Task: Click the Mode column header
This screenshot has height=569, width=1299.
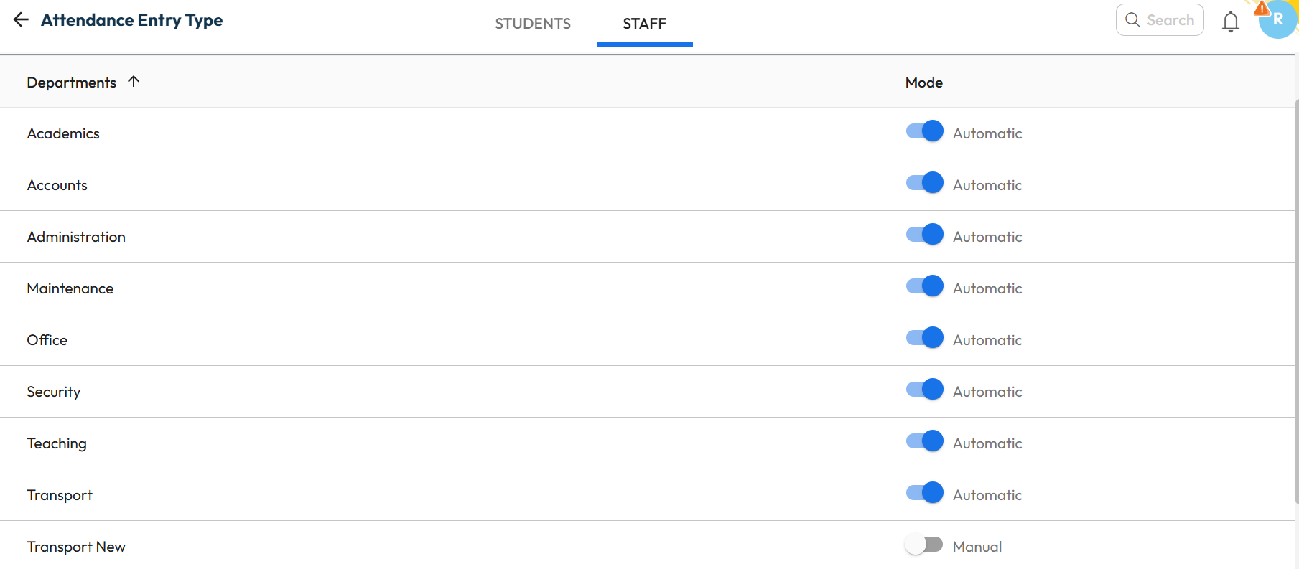Action: (x=923, y=83)
